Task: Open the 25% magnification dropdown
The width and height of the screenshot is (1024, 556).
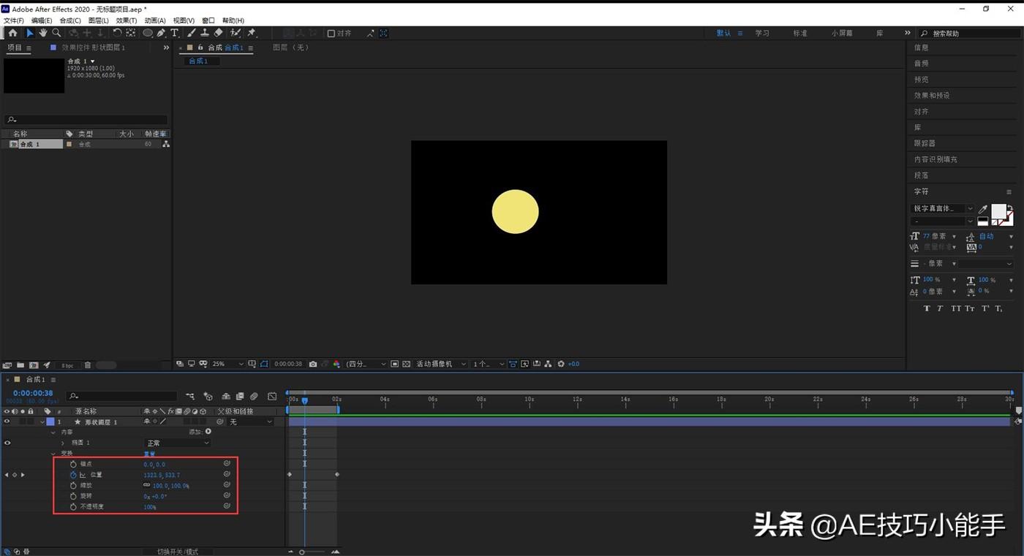Action: pyautogui.click(x=228, y=364)
